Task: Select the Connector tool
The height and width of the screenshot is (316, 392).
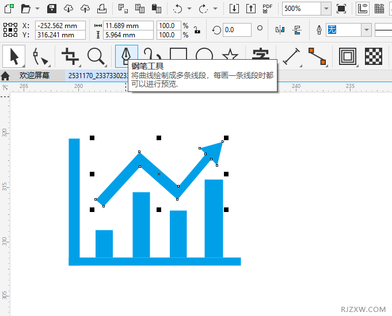Action: pyautogui.click(x=318, y=56)
